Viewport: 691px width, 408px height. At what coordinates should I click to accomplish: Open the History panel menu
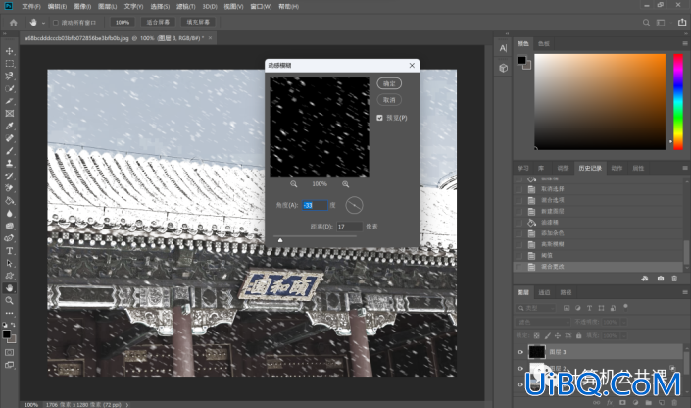point(685,168)
